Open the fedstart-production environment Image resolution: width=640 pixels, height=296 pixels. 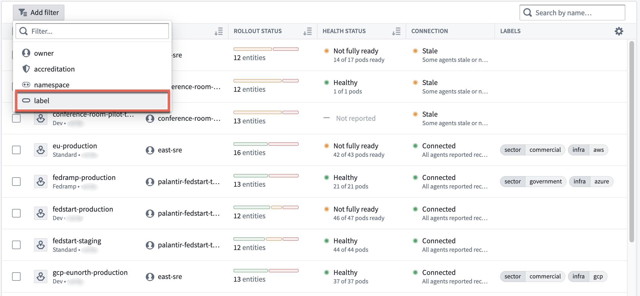click(83, 209)
